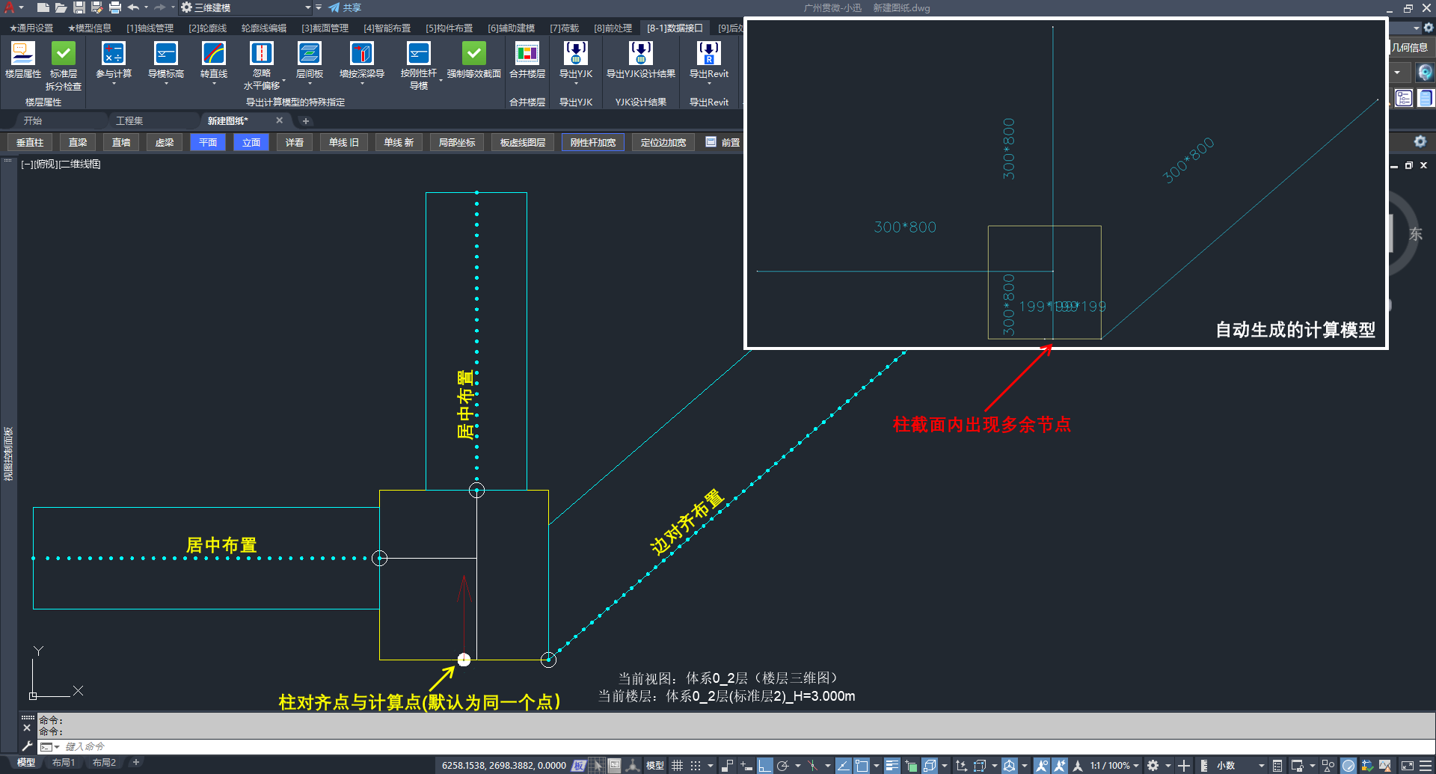
Task: Expand the 参与计算 dropdown arrow
Action: pos(114,84)
